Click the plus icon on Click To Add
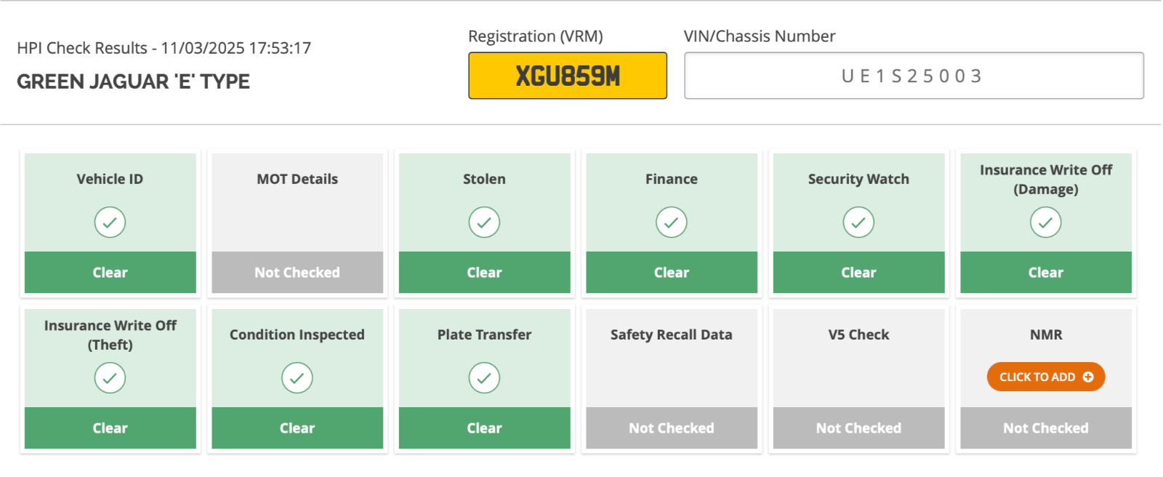 (1088, 377)
